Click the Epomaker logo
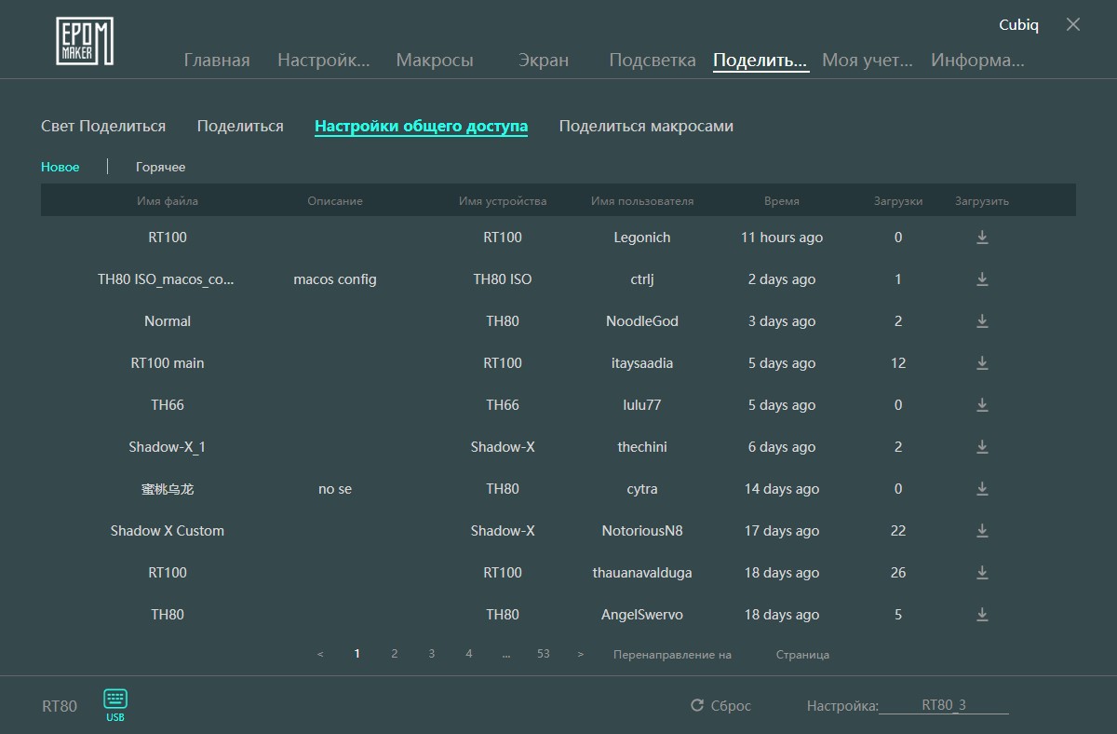Viewport: 1117px width, 734px height. click(85, 42)
